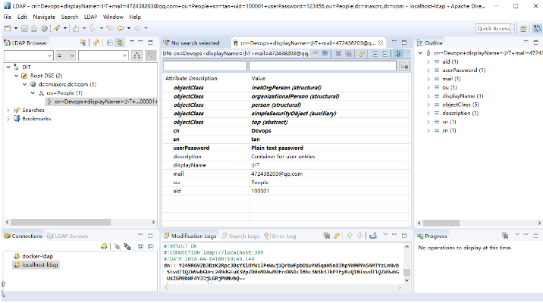Open the LDAP menu
The height and width of the screenshot is (303, 543).
coord(91,17)
